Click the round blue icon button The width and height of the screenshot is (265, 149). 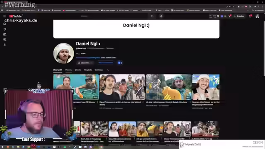tap(119, 63)
